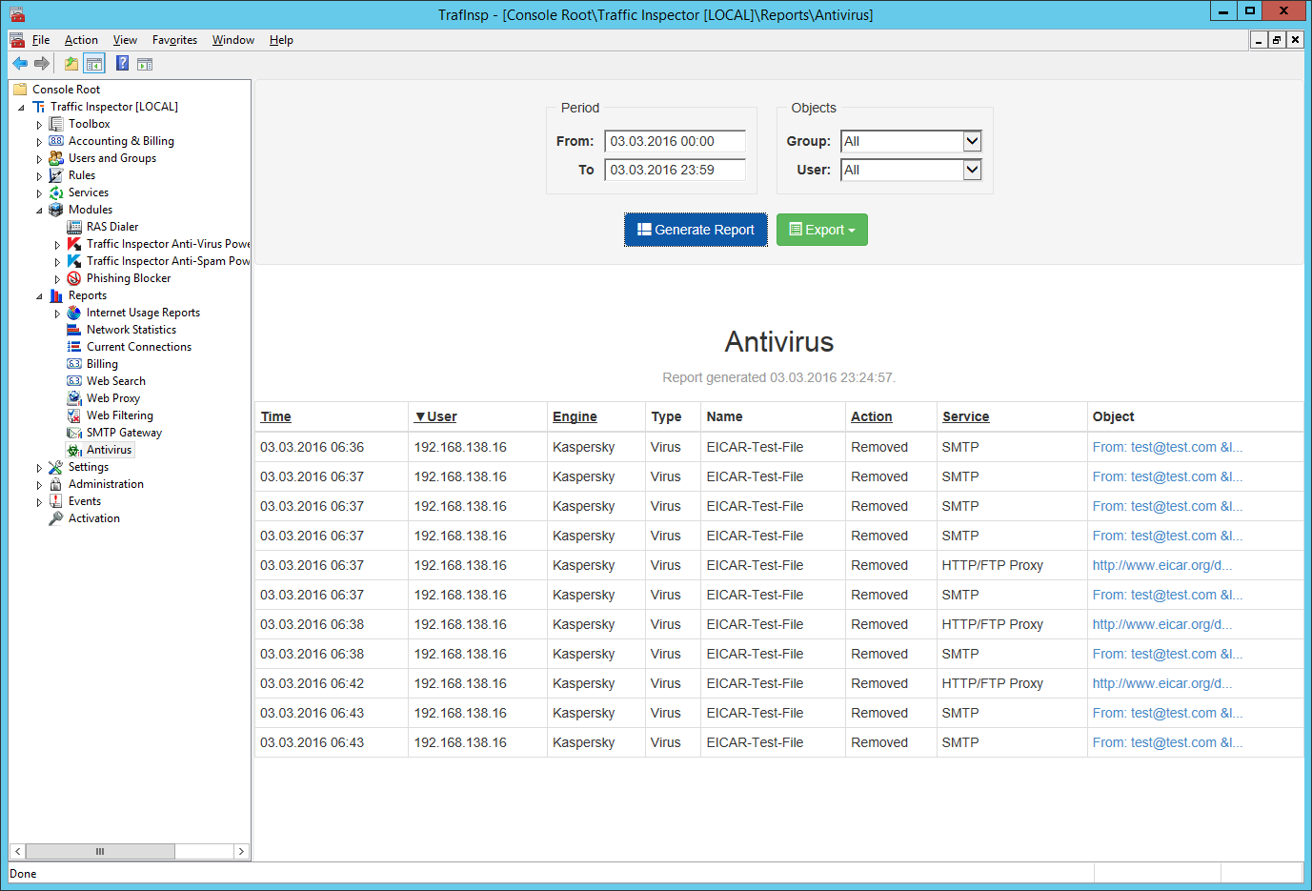Viewport: 1312px width, 891px height.
Task: Click the tree pane horizontal scrollbar thumb
Action: (x=100, y=851)
